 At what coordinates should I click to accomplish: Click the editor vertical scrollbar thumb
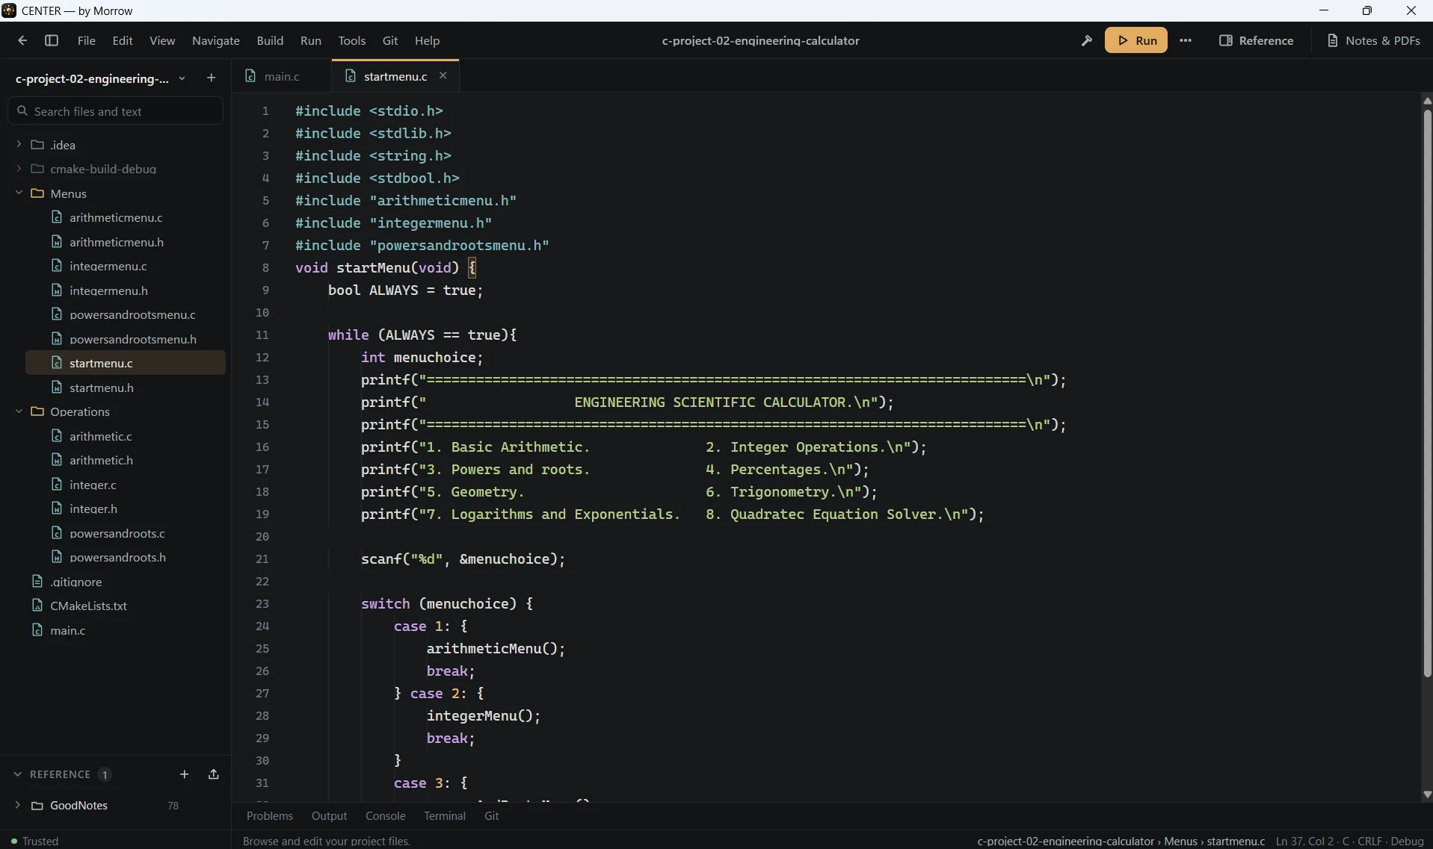[x=1427, y=393]
